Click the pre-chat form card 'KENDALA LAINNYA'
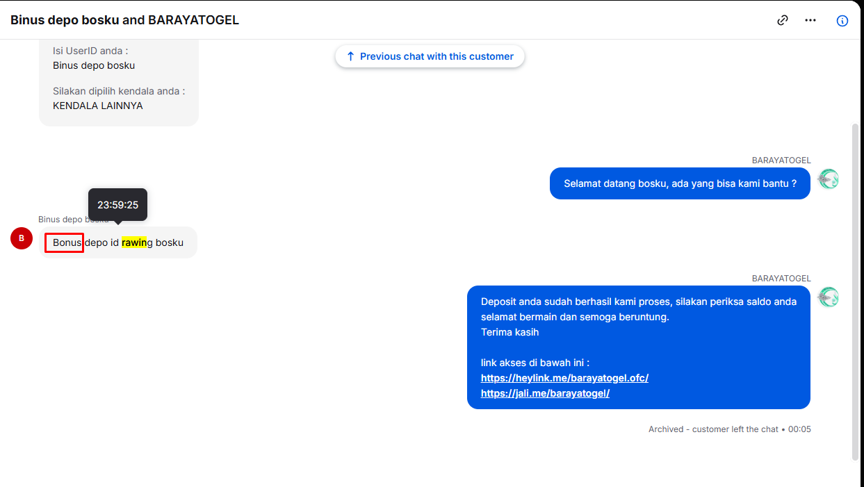Viewport: 864px width, 487px height. pos(119,82)
